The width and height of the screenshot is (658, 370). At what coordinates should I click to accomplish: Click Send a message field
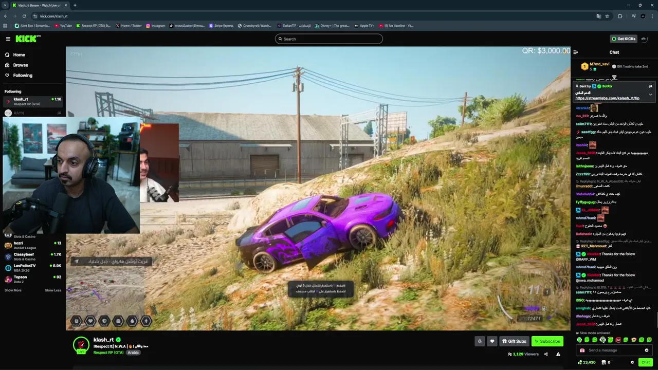[614, 350]
